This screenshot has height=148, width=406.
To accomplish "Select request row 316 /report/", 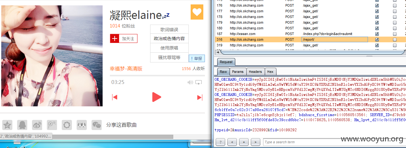I will (x=310, y=39).
